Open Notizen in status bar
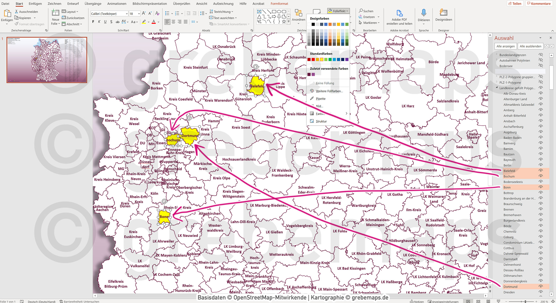The height and width of the screenshot is (303, 556). click(x=417, y=301)
